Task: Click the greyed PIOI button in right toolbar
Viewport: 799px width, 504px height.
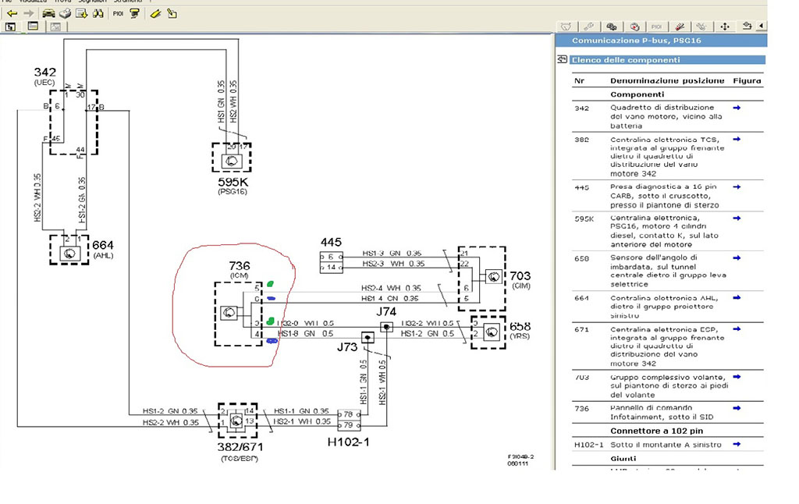Action: pos(657,27)
